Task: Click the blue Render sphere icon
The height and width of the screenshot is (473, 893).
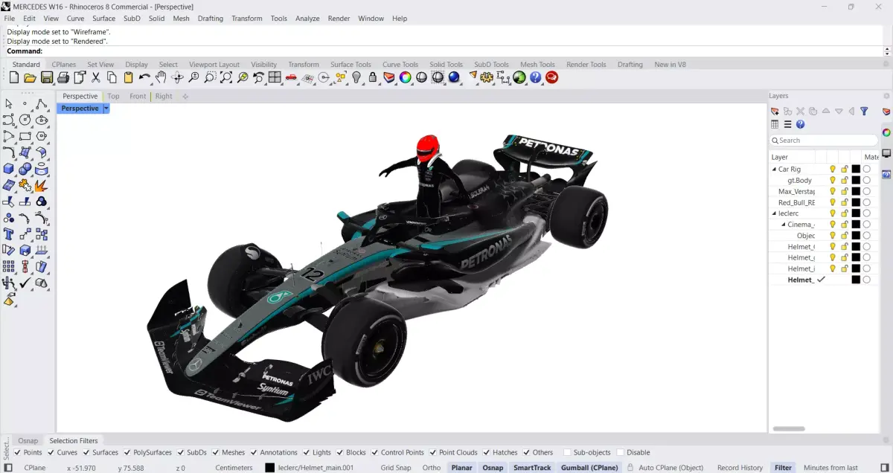Action: click(x=454, y=77)
